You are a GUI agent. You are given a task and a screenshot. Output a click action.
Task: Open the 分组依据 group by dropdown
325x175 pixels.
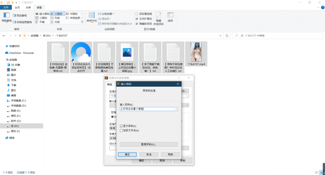click(x=108, y=13)
